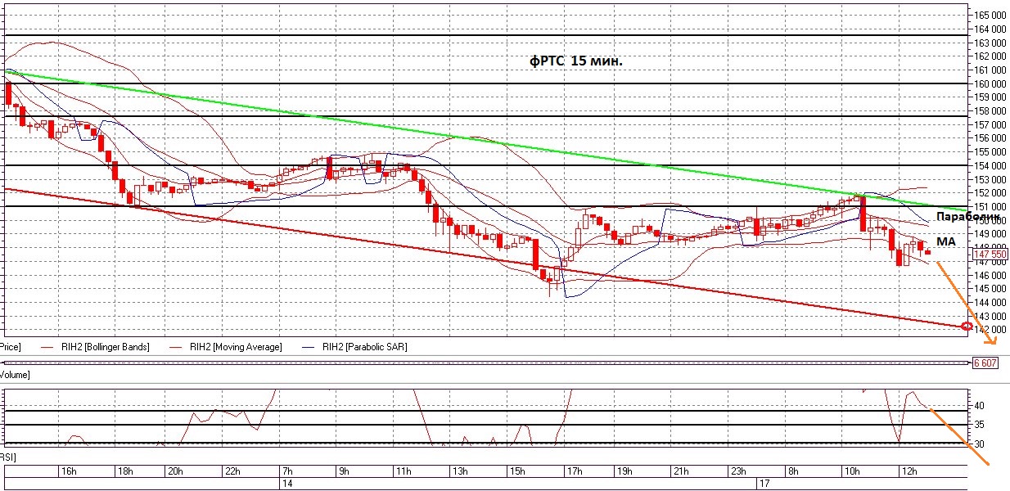Click the 21h time axis label
The height and width of the screenshot is (491, 1010).
pyautogui.click(x=680, y=471)
